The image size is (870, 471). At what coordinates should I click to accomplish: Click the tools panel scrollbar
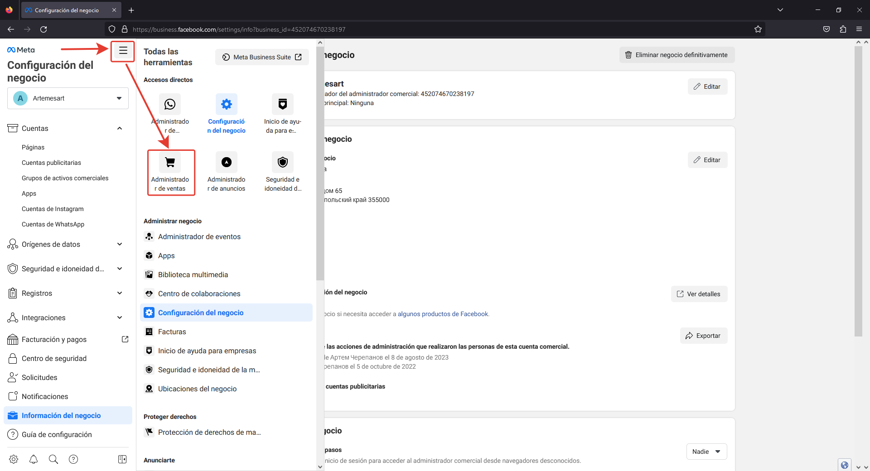coord(320,163)
